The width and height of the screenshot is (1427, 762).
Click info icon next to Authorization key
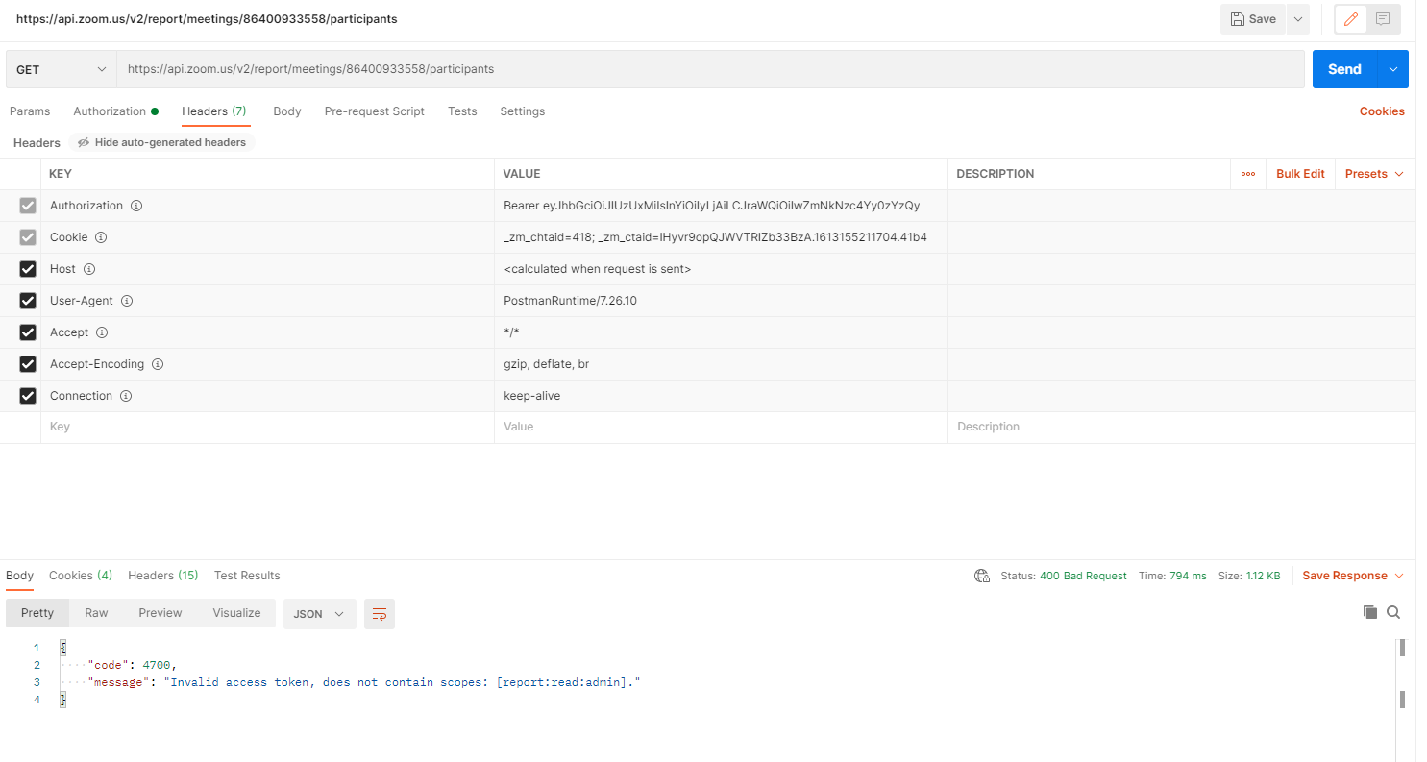click(x=136, y=206)
